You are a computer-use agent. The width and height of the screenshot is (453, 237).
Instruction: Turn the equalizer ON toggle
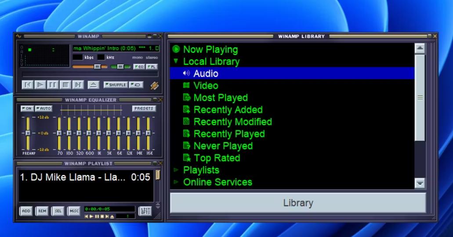(x=27, y=108)
